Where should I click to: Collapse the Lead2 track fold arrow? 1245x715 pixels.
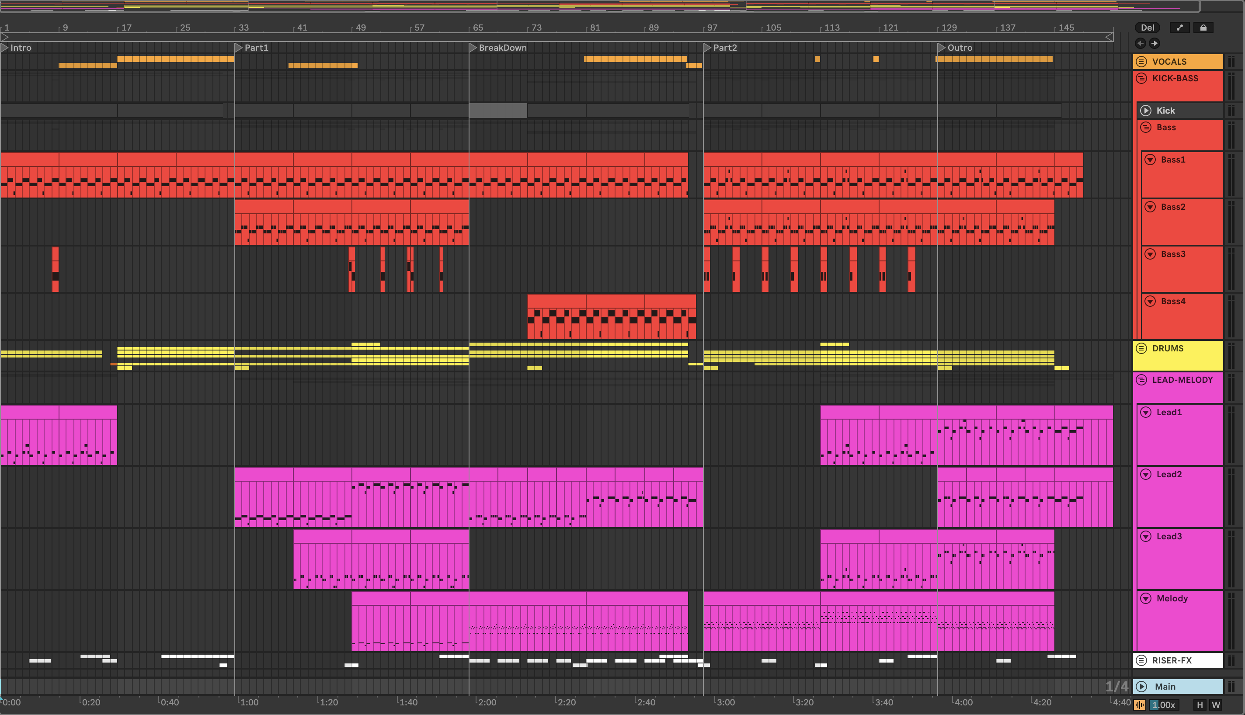click(1145, 474)
